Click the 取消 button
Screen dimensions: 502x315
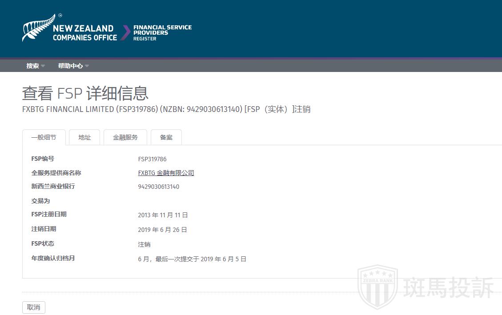coord(34,307)
